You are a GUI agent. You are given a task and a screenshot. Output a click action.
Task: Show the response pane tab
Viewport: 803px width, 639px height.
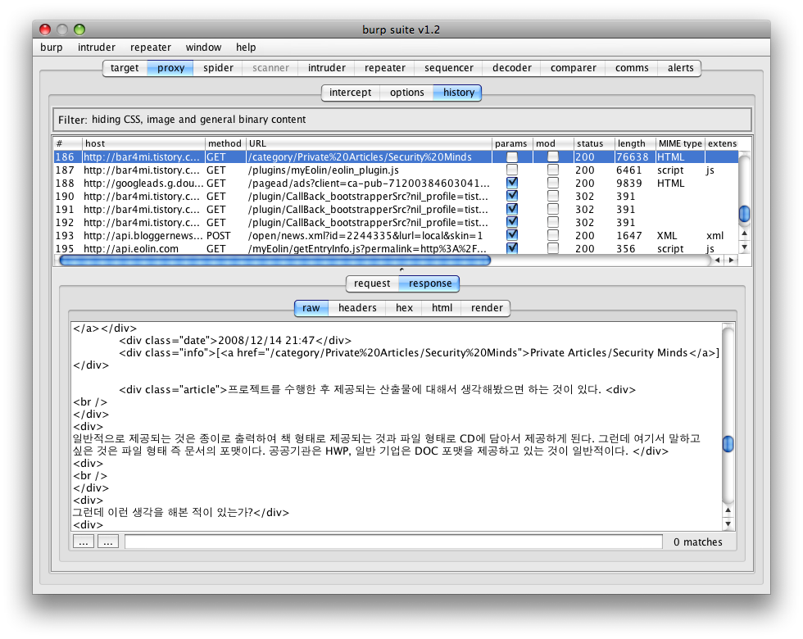tap(429, 283)
